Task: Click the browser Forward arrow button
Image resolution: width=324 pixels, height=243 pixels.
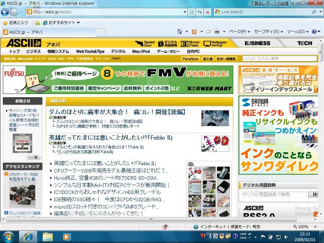Action: click(x=14, y=12)
